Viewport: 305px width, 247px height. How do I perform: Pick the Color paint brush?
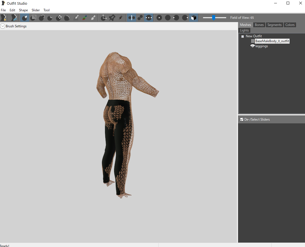click(84, 18)
